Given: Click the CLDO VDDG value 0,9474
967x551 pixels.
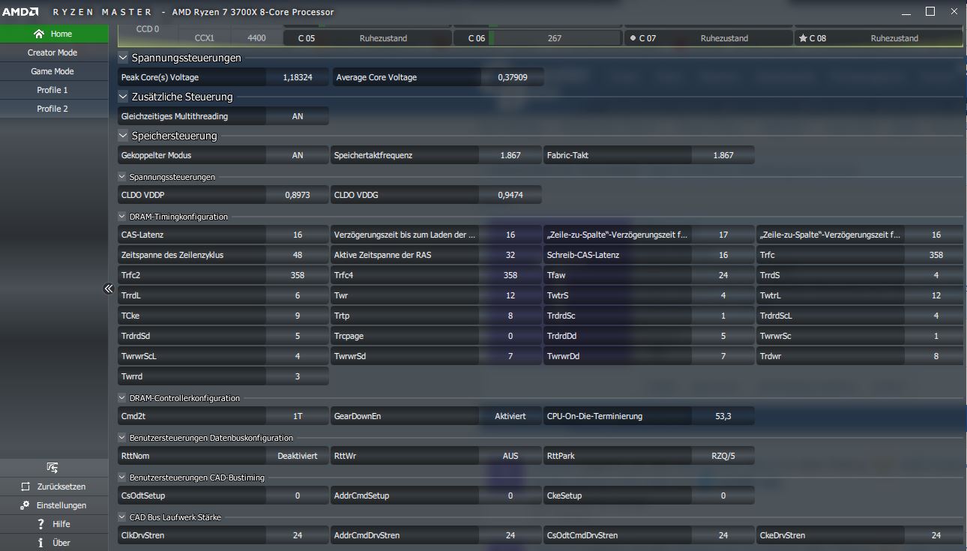Looking at the screenshot, I should pos(510,195).
